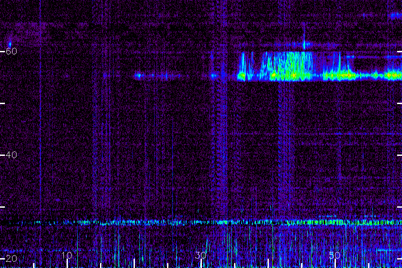Click the '30' label on the time axis
The width and height of the screenshot is (402, 268).
201,255
